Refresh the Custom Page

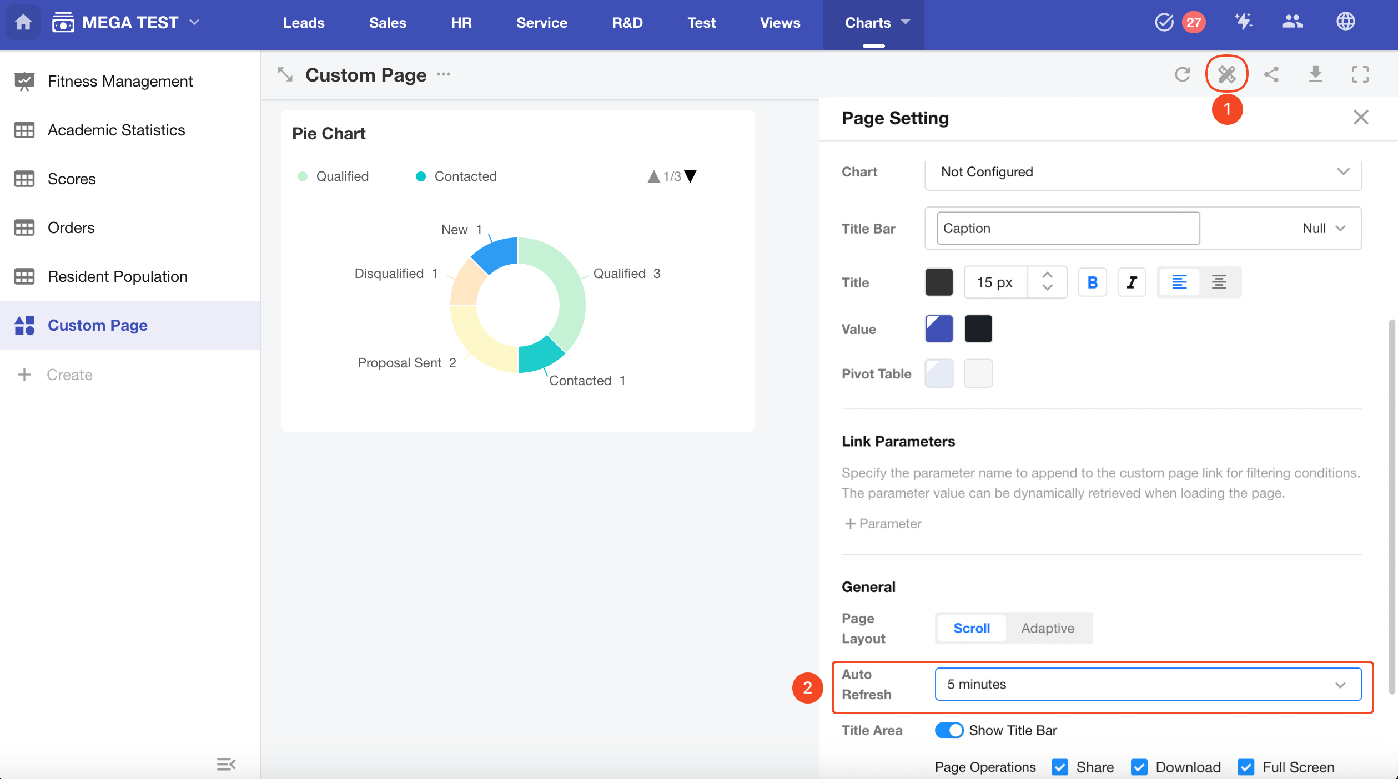pyautogui.click(x=1182, y=74)
